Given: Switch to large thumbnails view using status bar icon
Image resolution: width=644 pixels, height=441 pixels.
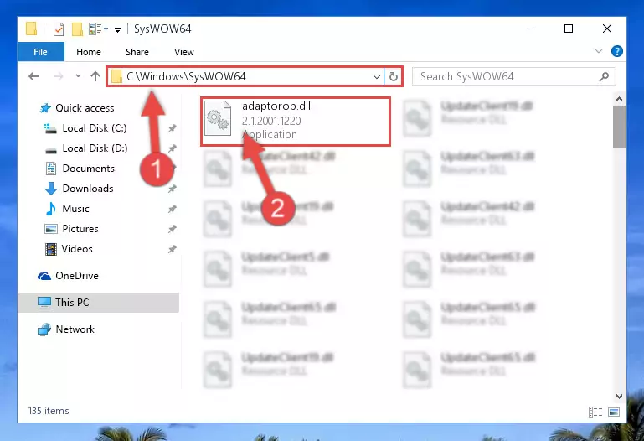Looking at the screenshot, I should click(x=614, y=412).
